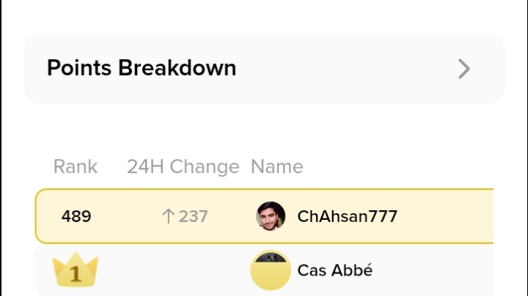Screen dimensions: 528x296
Task: Click the up arrow beside 237
Action: pyautogui.click(x=168, y=216)
